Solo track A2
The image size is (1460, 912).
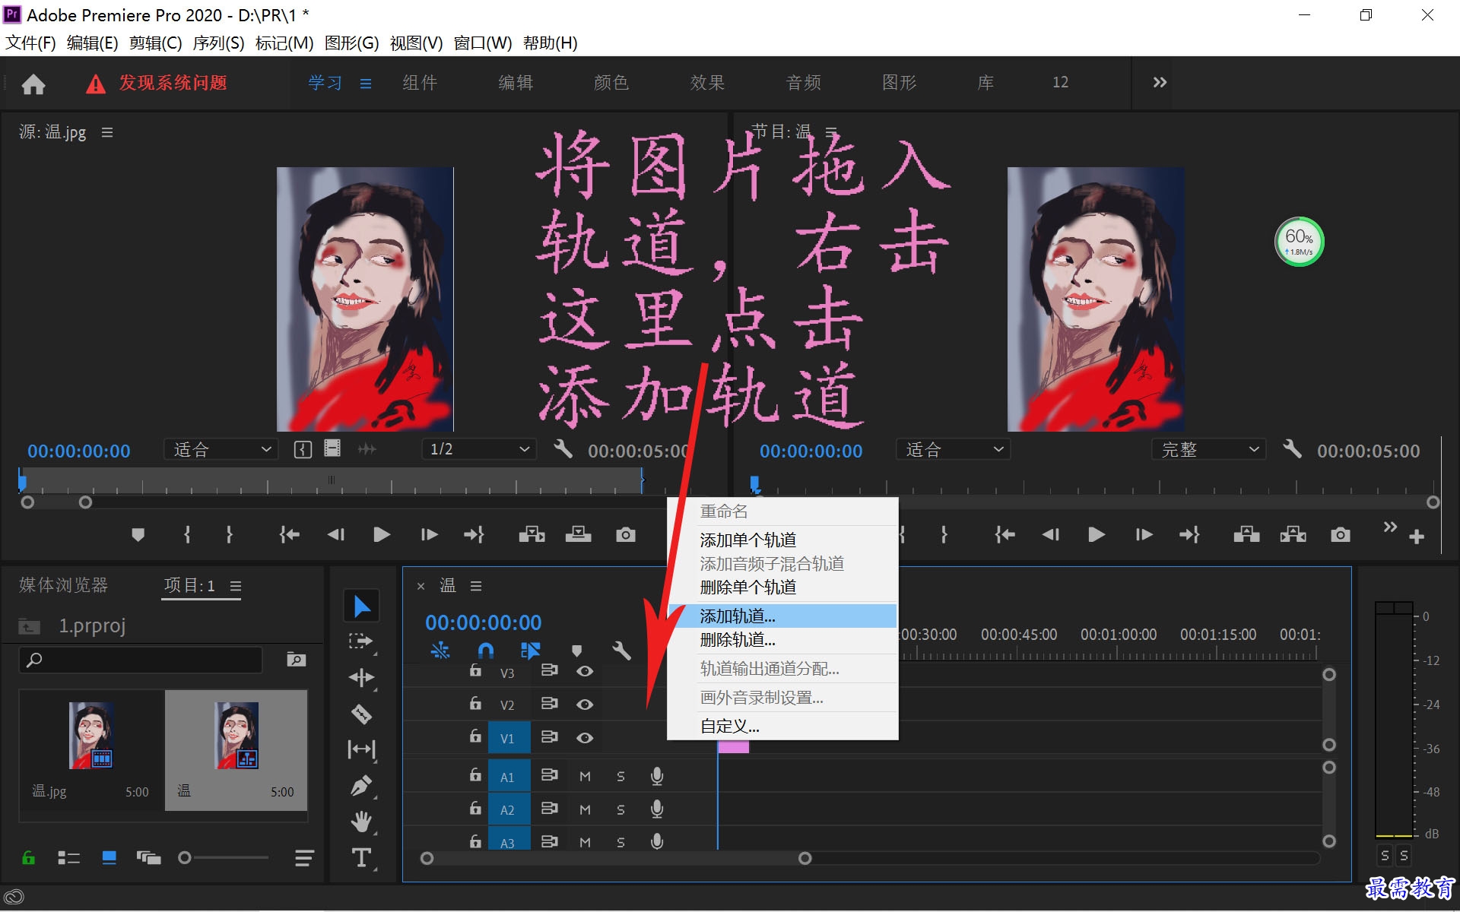point(620,810)
